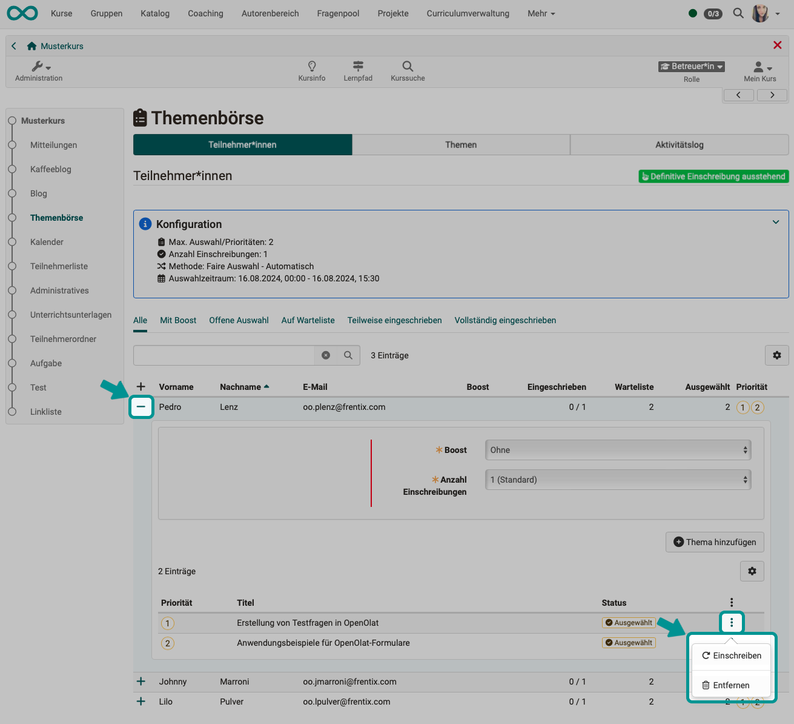The height and width of the screenshot is (724, 794).
Task: Clear the search field via the x icon
Action: [326, 355]
